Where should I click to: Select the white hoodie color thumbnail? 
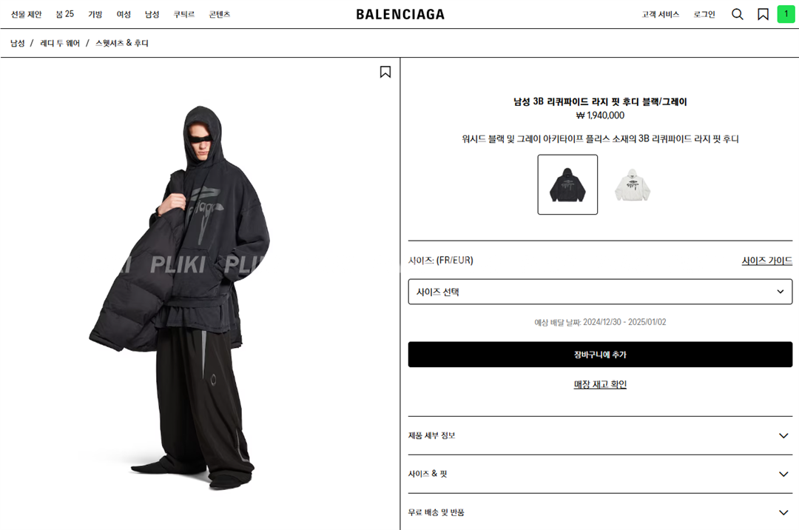coord(633,184)
